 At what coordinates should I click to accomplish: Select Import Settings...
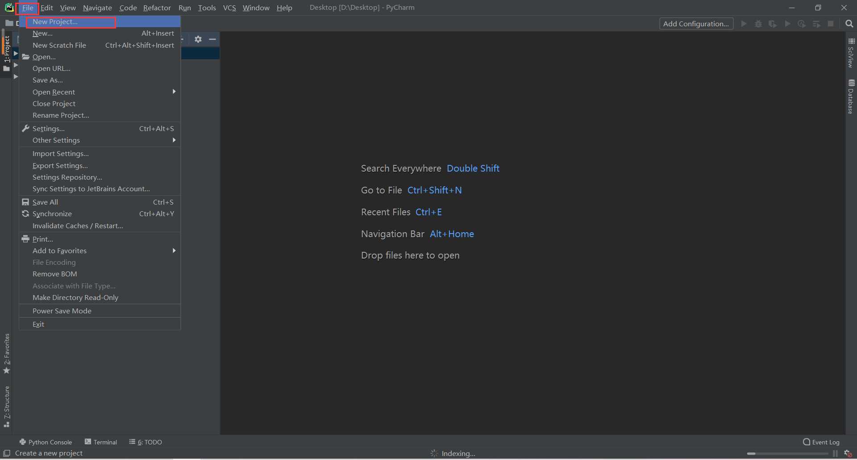pyautogui.click(x=100, y=154)
